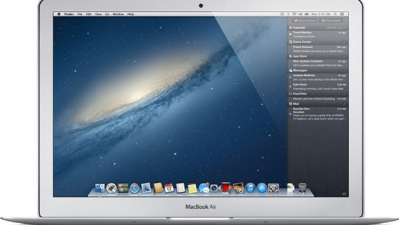Open the File menu
Image resolution: width=399 pixels, height=225 pixels.
(80, 14)
